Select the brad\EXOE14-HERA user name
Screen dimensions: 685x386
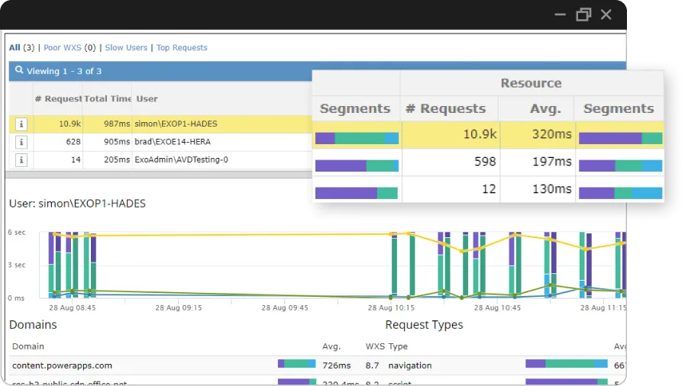tap(173, 142)
